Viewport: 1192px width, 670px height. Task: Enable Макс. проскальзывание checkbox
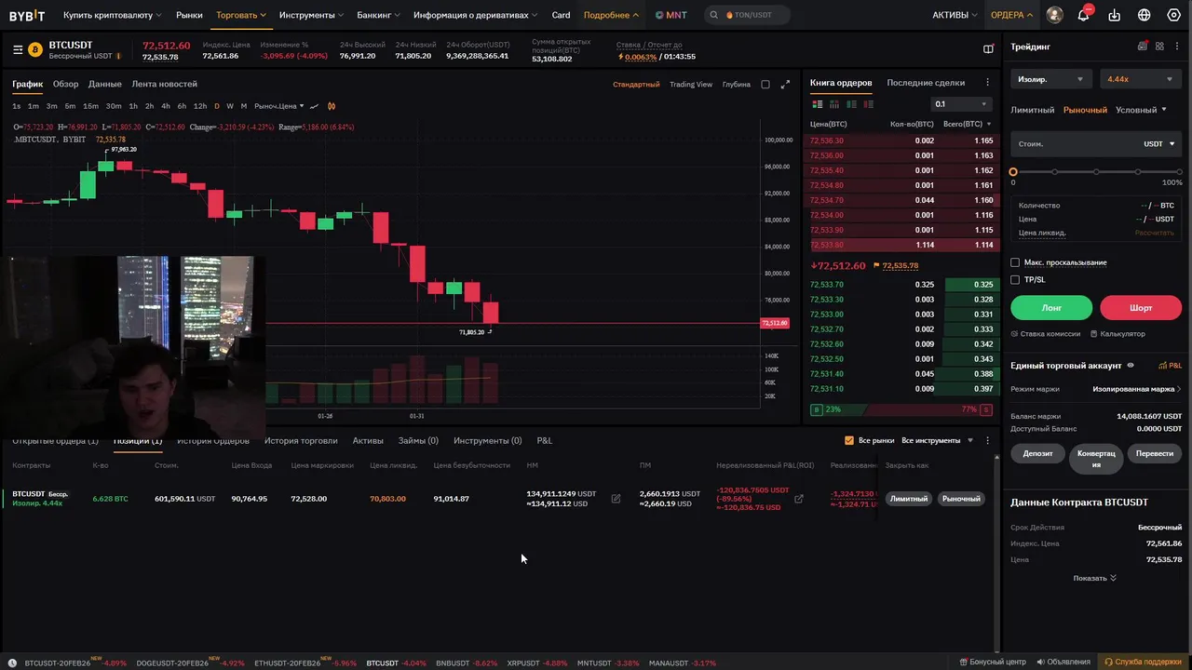[1015, 262]
